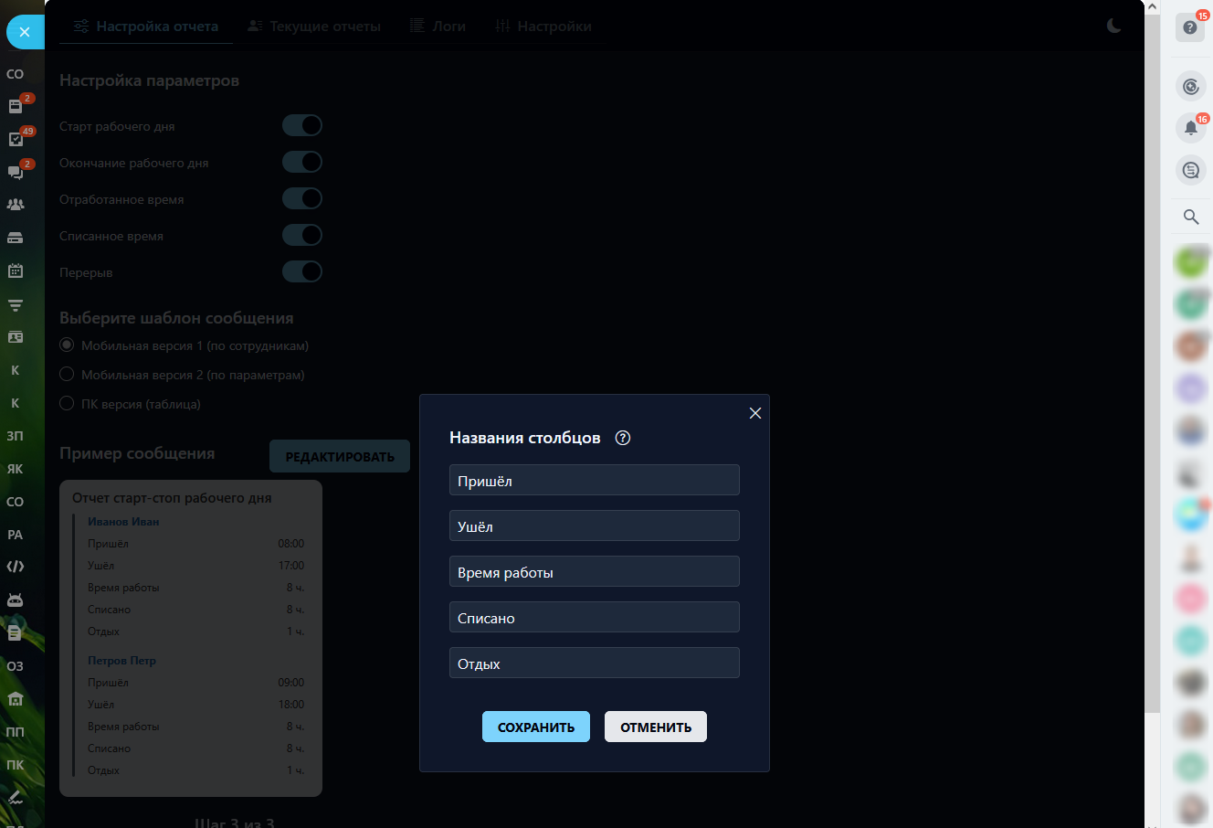The height and width of the screenshot is (828, 1213).
Task: Open the tasks icon showing badge 49
Action: tap(16, 139)
